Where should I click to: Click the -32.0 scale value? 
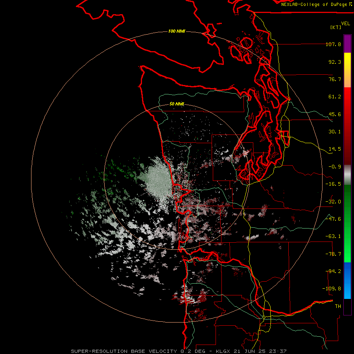(333, 202)
